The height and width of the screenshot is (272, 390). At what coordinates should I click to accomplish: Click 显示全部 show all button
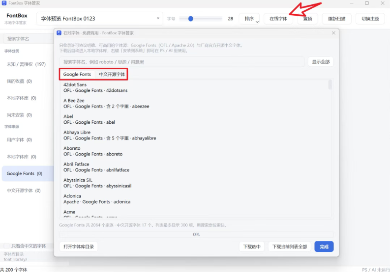[x=321, y=62]
